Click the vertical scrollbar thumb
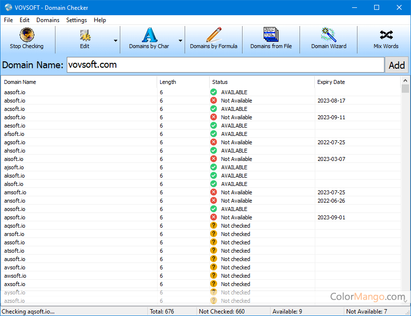The height and width of the screenshot is (316, 411). tap(405, 88)
